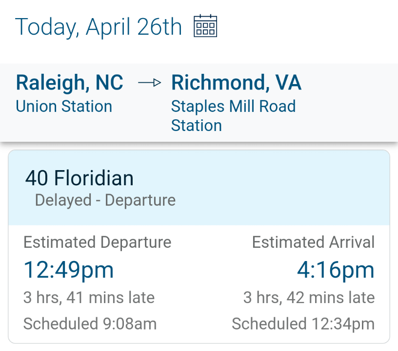Viewport: 398px width, 351px height.
Task: Click the Estimated Departure label
Action: click(98, 242)
